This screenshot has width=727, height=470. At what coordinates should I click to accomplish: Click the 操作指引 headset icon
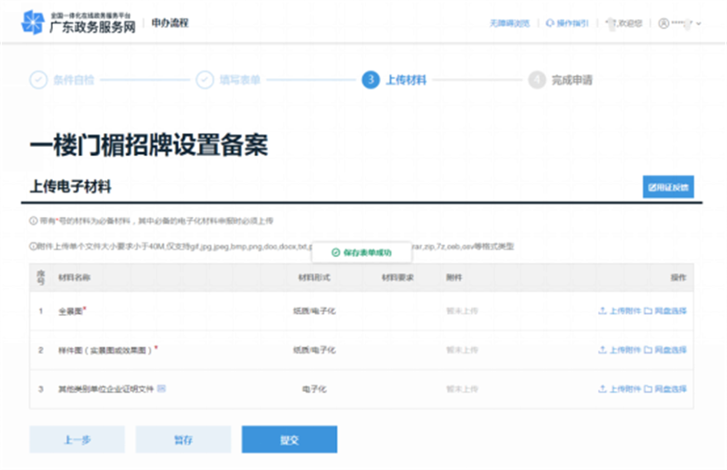pos(550,23)
